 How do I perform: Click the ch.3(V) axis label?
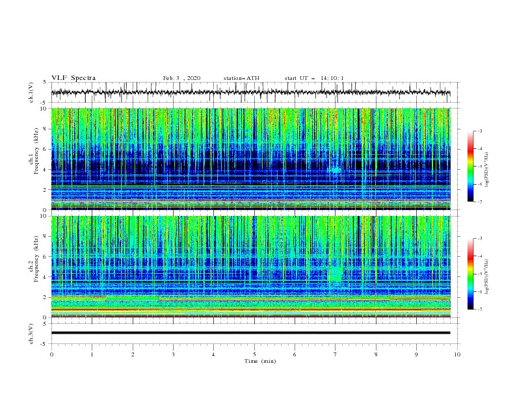(31, 334)
